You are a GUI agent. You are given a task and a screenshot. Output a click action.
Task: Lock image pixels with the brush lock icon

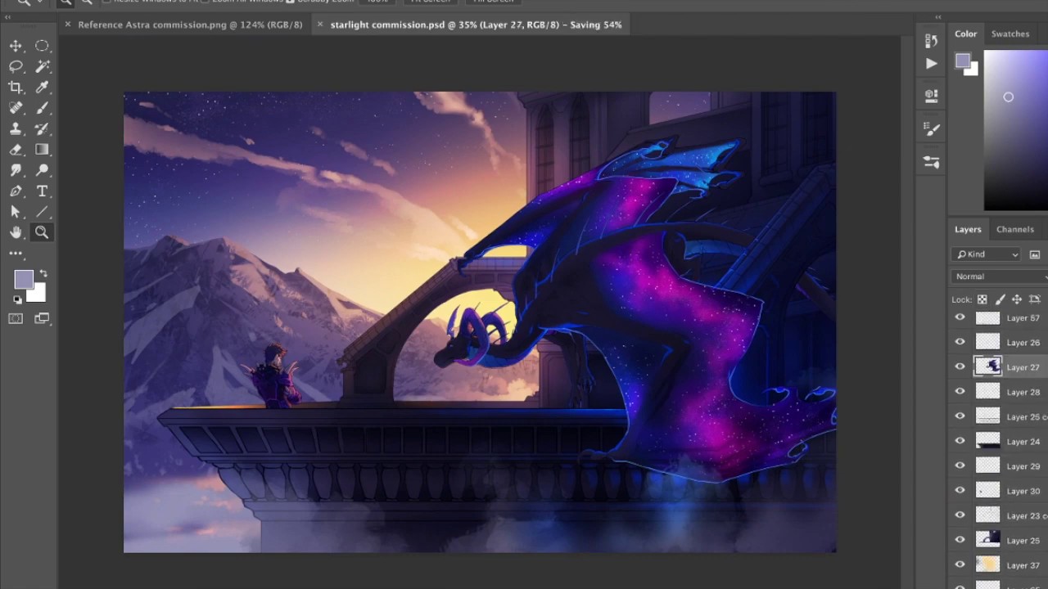coord(999,299)
